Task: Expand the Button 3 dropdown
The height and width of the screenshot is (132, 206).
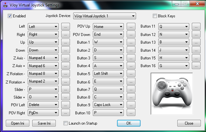Action: tap(108, 58)
